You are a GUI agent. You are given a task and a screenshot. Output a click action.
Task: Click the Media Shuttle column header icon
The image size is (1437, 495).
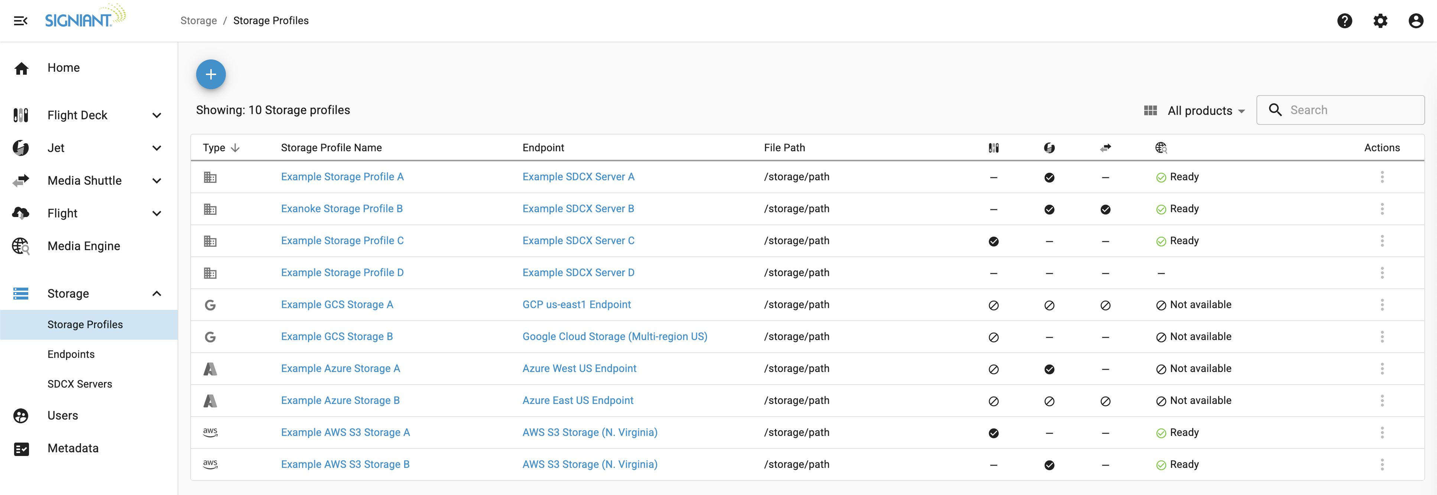[x=1105, y=148]
